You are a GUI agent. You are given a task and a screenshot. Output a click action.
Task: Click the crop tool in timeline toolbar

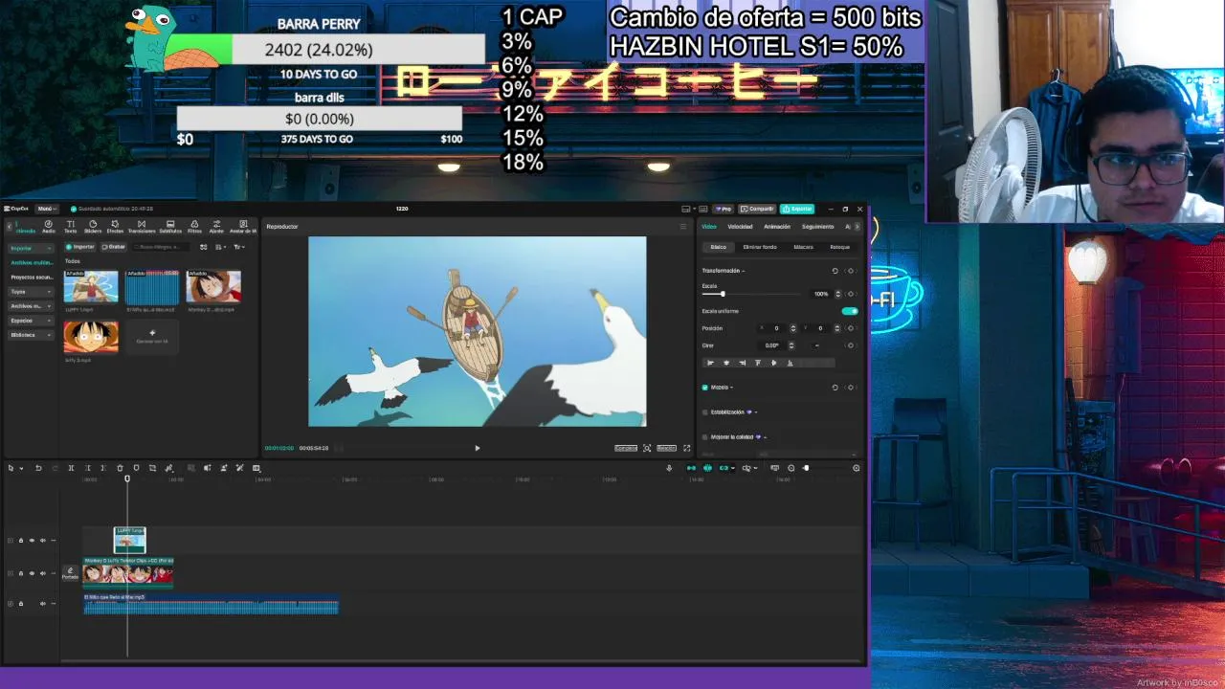[152, 468]
